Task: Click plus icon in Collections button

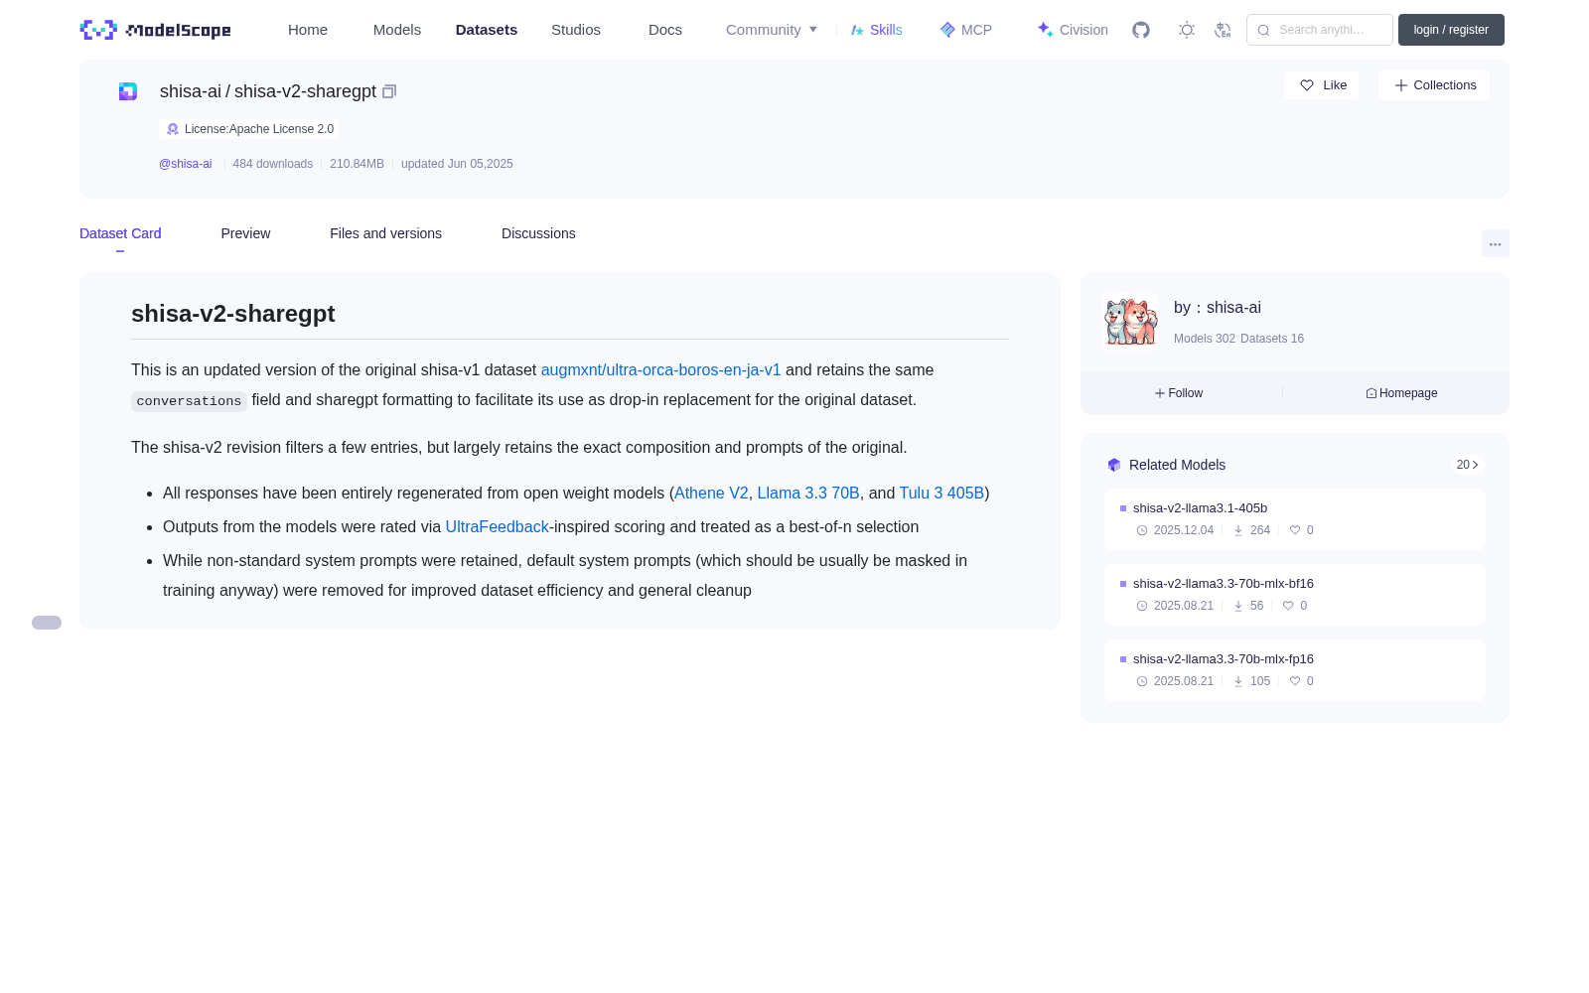Action: pos(1401,85)
